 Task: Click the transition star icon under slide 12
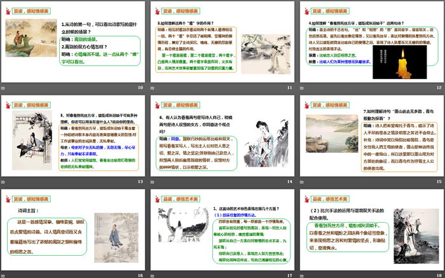pyautogui.click(x=303, y=87)
